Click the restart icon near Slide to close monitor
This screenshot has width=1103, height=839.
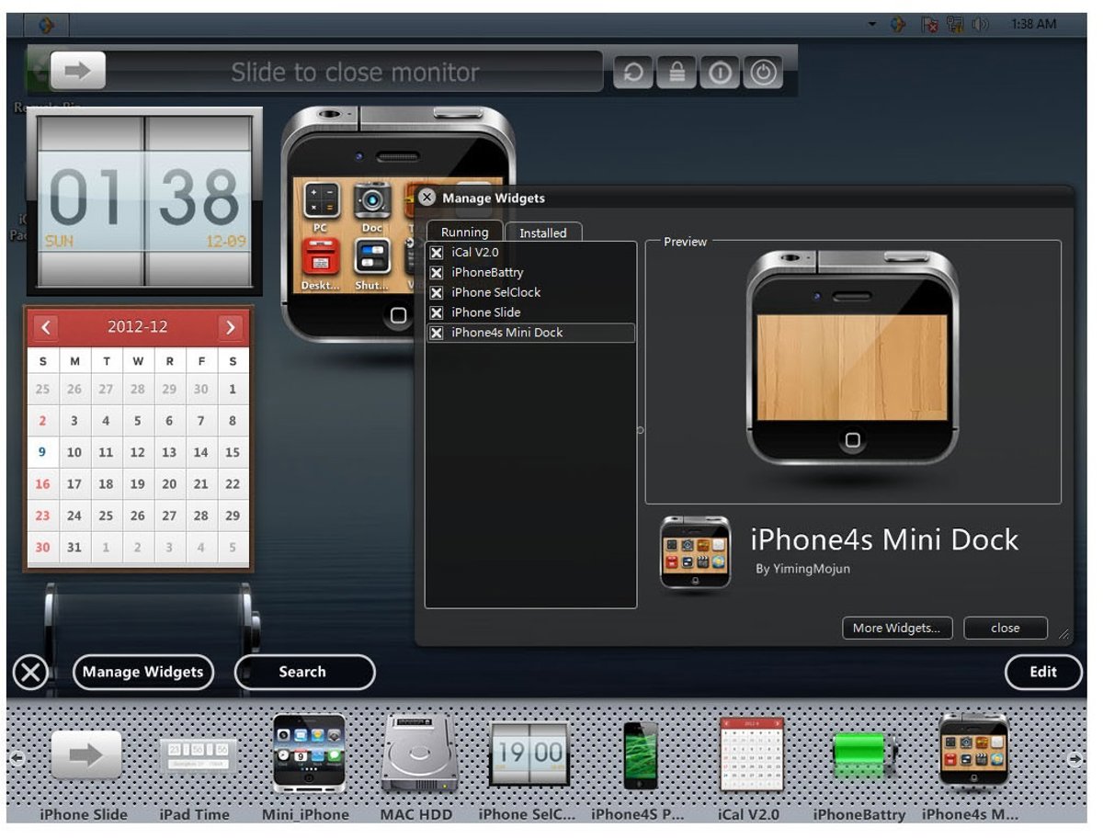[x=632, y=72]
